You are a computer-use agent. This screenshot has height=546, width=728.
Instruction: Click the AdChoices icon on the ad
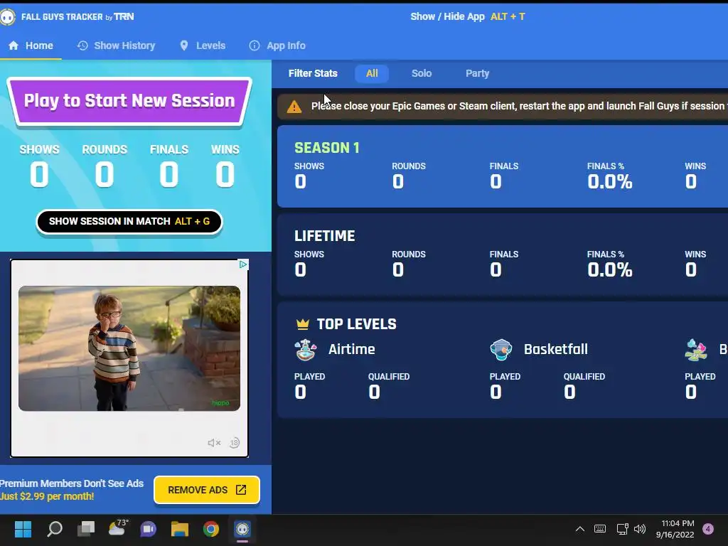pos(243,264)
